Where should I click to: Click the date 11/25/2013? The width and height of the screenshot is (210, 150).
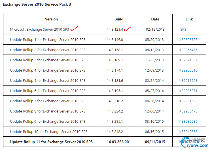(154, 60)
